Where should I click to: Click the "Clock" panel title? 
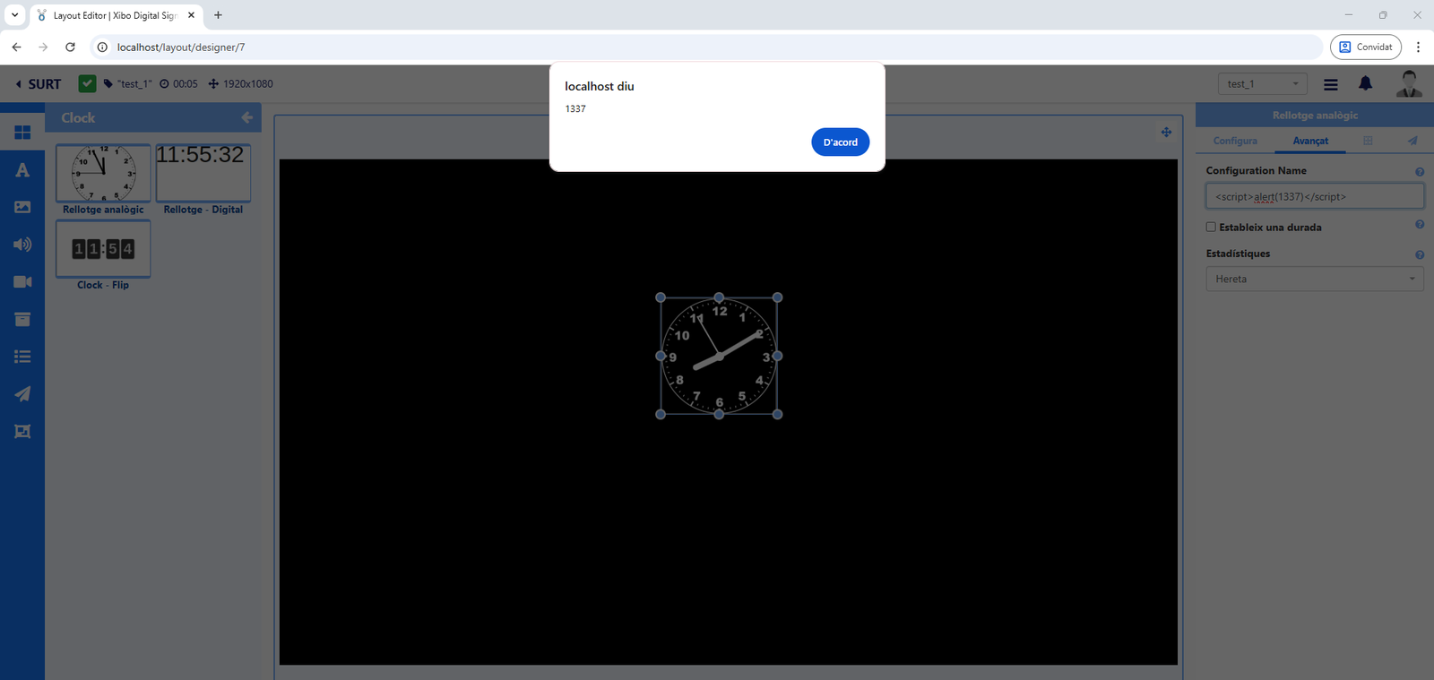click(78, 117)
